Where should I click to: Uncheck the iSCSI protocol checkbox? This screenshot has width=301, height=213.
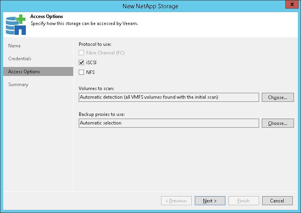click(x=82, y=63)
